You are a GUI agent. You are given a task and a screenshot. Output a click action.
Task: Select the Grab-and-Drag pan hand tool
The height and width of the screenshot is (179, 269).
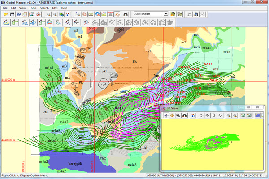83,14
